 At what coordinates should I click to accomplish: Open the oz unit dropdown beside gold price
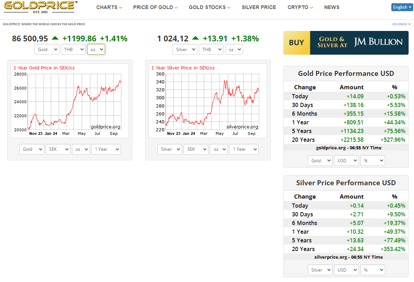tap(96, 50)
